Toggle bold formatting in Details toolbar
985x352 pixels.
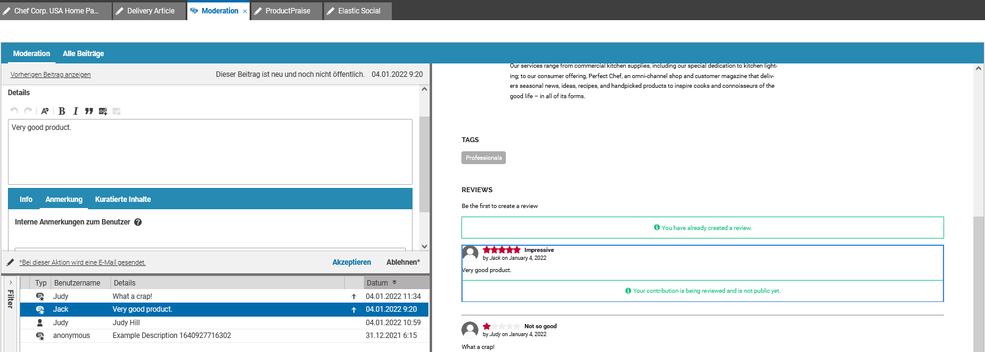[x=62, y=111]
